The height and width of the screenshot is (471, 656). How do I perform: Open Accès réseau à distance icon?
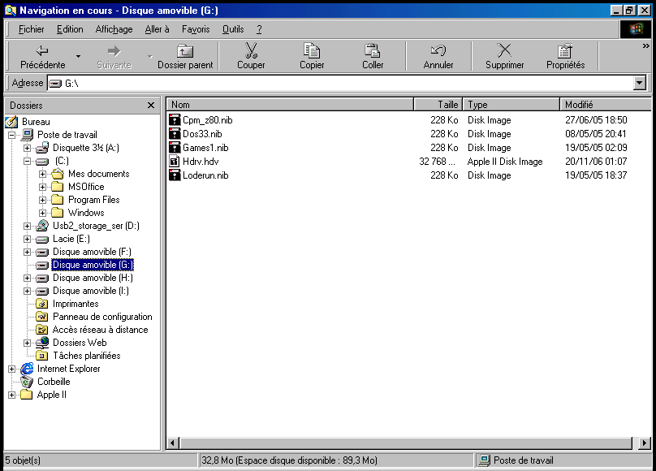coord(42,330)
